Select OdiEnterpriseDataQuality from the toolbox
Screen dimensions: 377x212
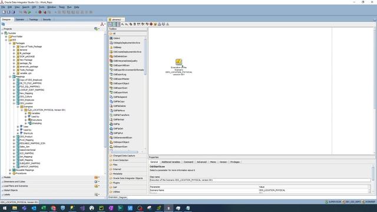pyautogui.click(x=125, y=61)
